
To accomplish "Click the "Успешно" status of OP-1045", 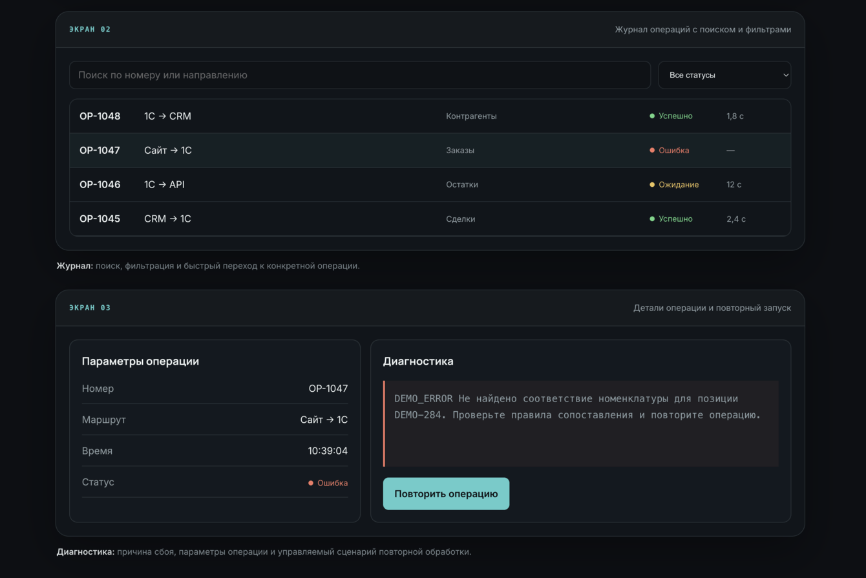I will 671,219.
